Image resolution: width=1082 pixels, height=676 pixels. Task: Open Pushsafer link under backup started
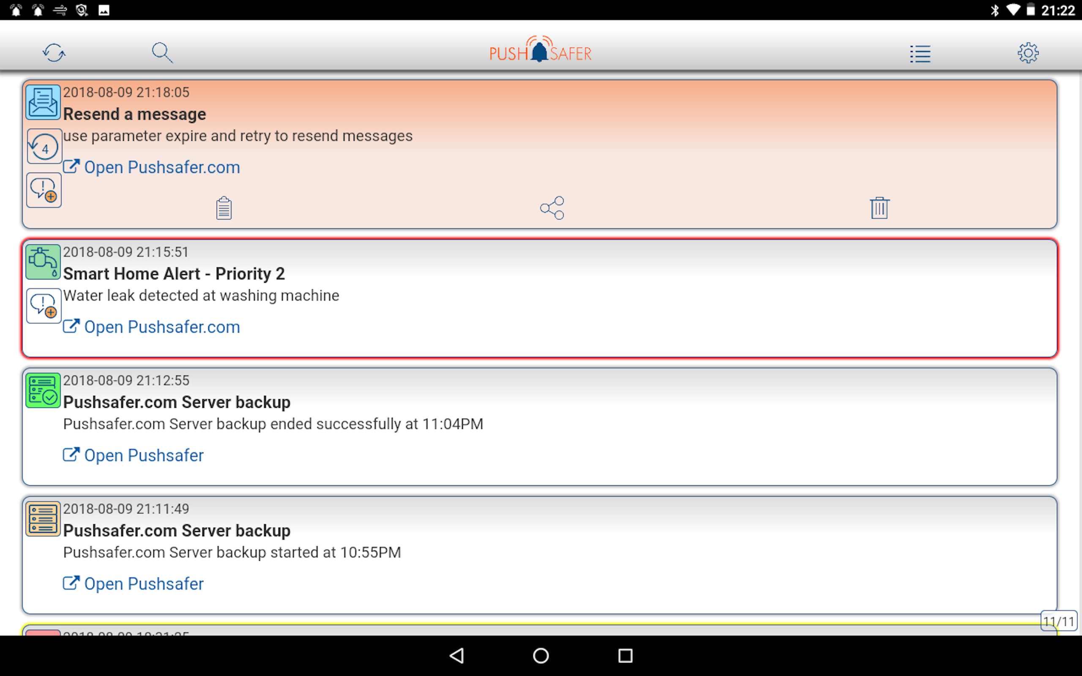point(133,583)
